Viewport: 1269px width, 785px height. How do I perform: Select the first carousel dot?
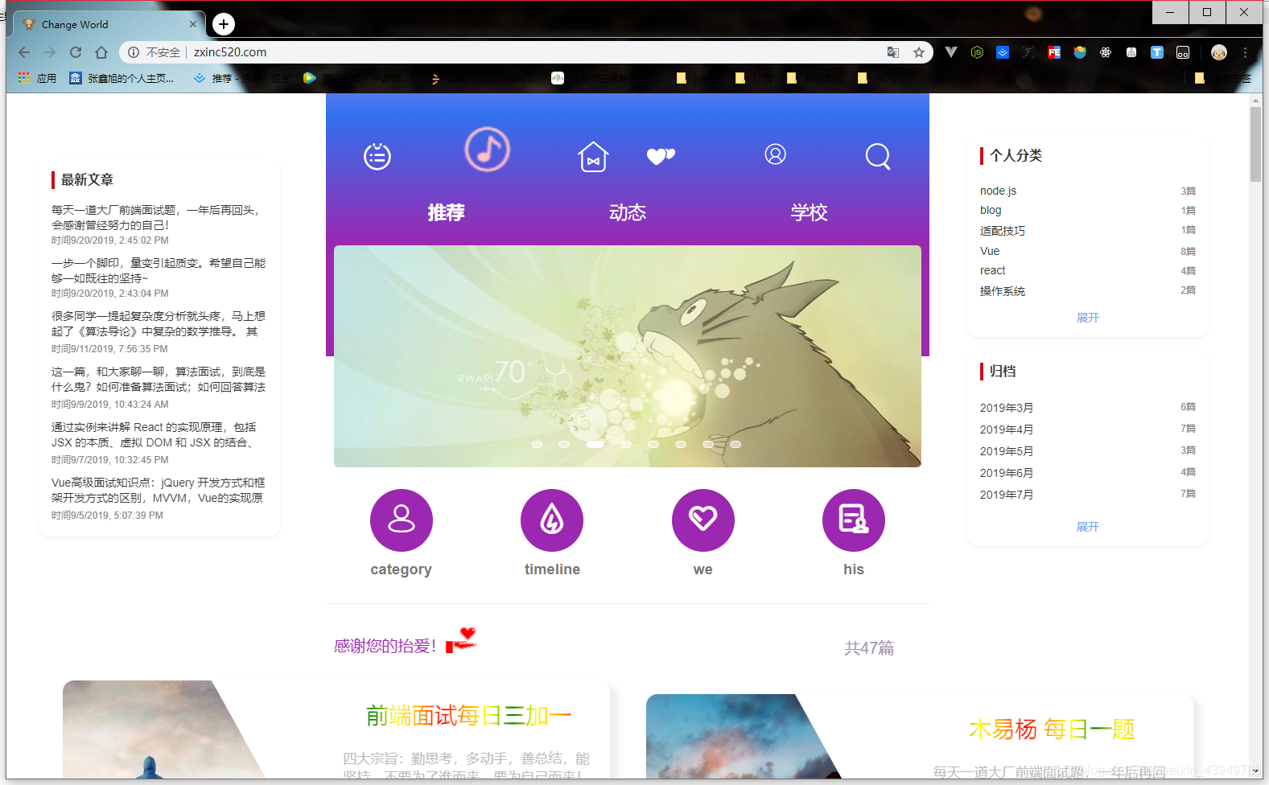(x=537, y=444)
